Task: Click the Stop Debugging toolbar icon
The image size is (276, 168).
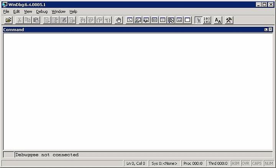Action: pyautogui.click(x=64, y=20)
